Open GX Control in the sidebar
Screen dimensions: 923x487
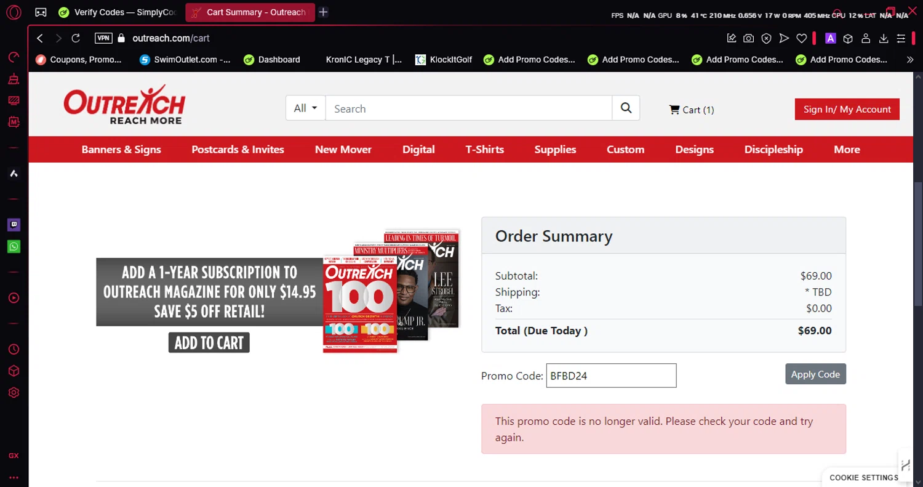click(14, 57)
